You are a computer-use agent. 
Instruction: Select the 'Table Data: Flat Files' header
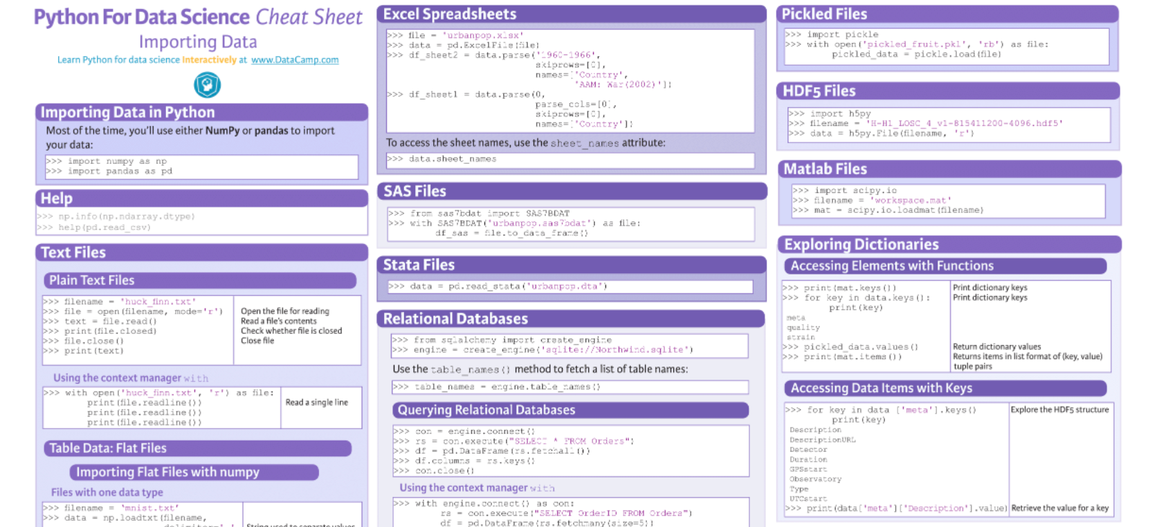(x=198, y=448)
